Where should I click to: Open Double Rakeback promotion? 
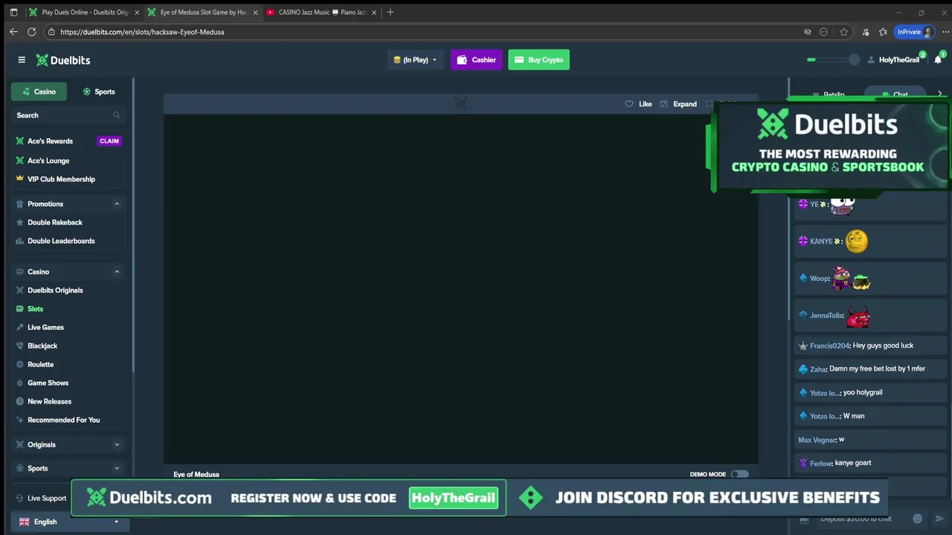tap(54, 222)
